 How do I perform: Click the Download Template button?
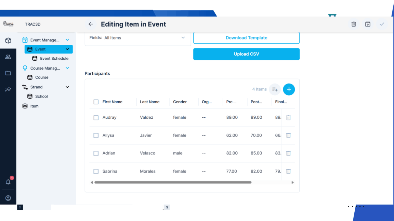tap(246, 38)
